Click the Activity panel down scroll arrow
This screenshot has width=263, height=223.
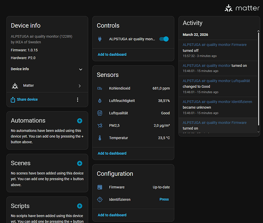point(259,132)
